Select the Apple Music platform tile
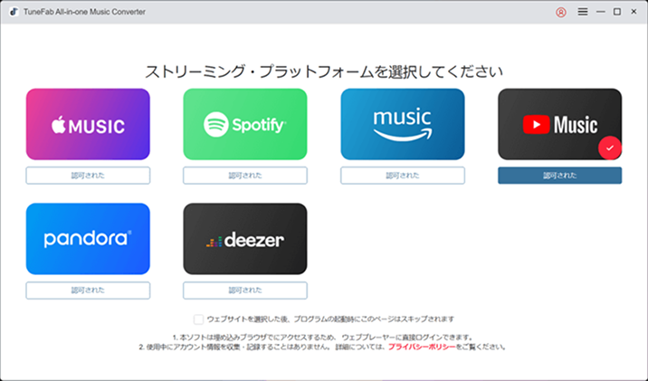Screen dimensions: 648x381 pyautogui.click(x=88, y=124)
